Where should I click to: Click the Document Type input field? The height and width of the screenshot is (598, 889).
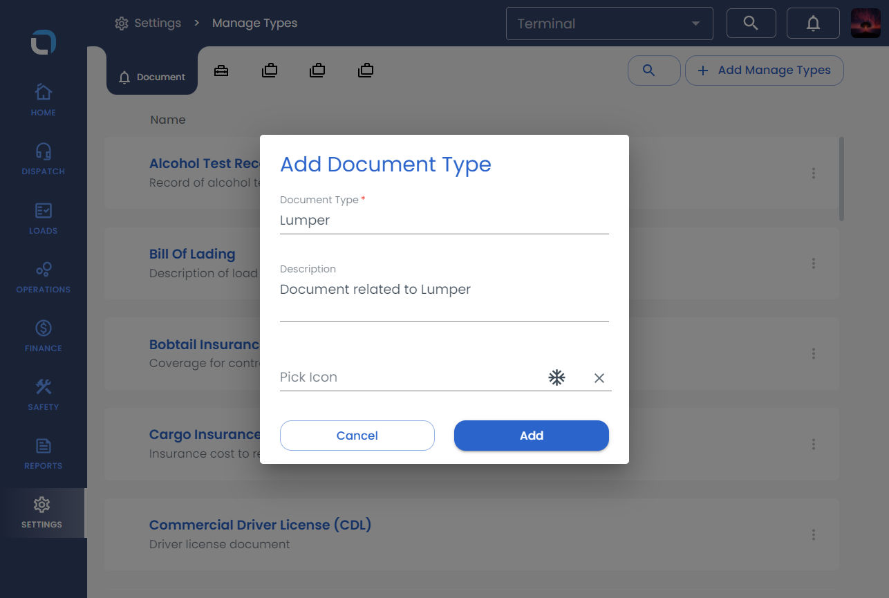(444, 221)
